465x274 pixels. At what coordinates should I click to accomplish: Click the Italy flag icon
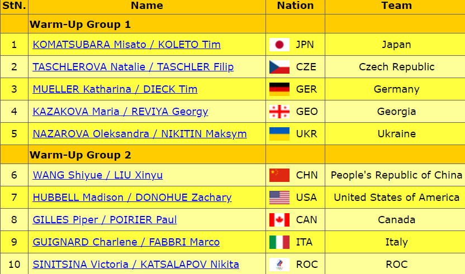click(279, 242)
